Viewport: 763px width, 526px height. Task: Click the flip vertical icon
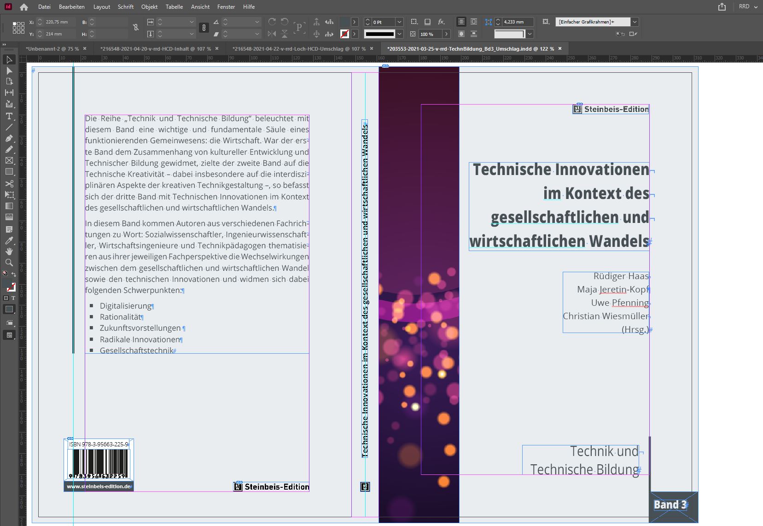click(x=285, y=34)
